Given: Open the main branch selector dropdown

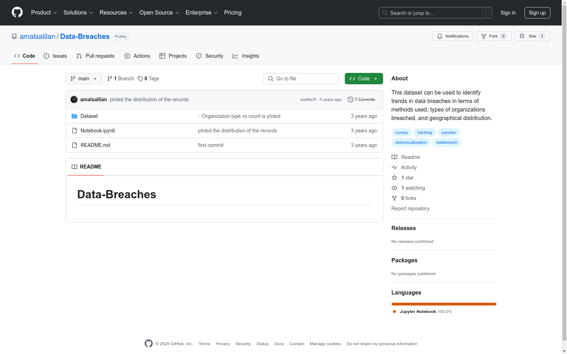Looking at the screenshot, I should (x=84, y=79).
